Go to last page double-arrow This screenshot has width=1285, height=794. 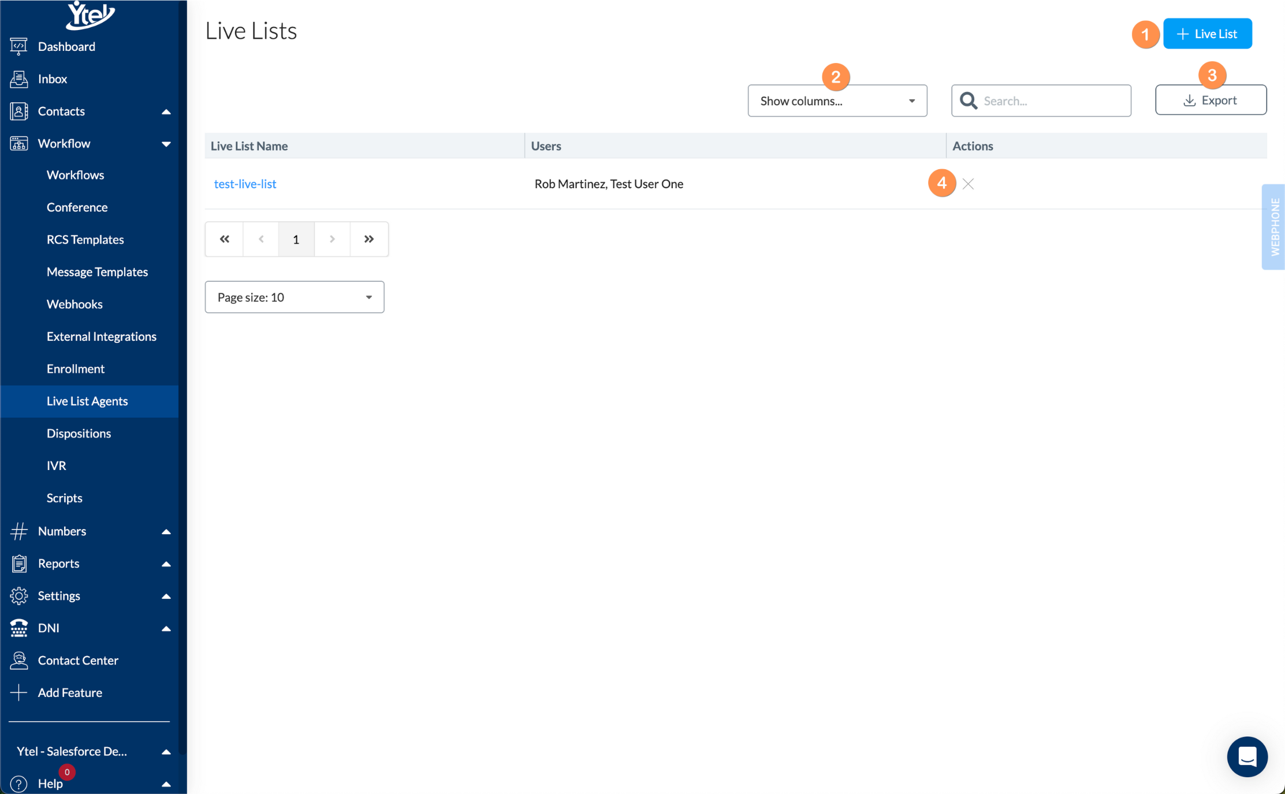368,239
